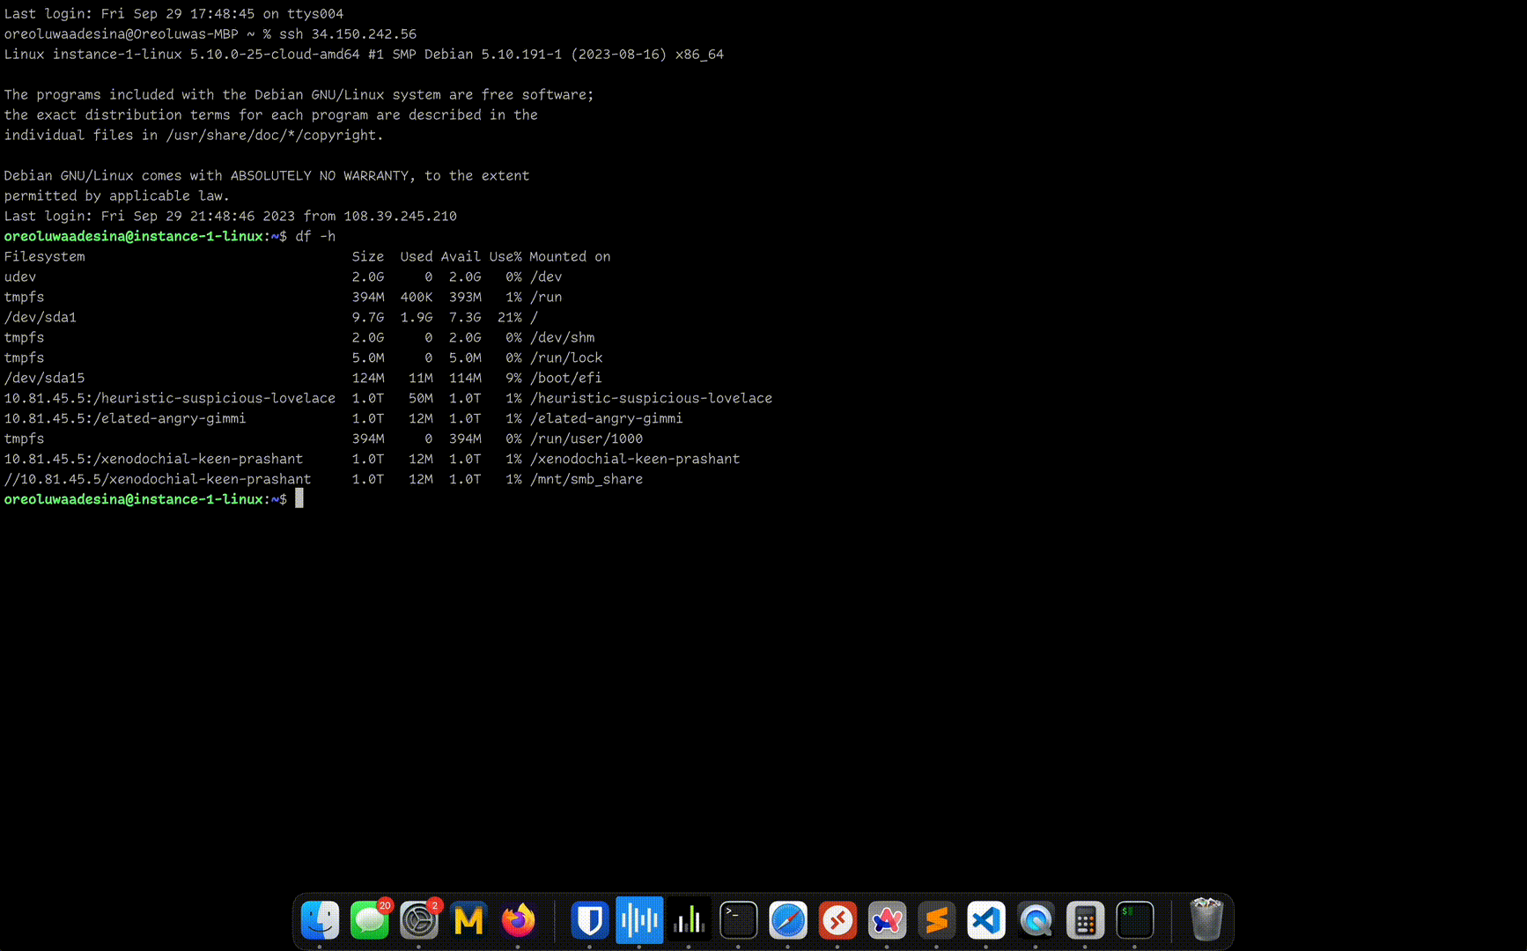Launch Firefox from the dock
The image size is (1527, 951).
pyautogui.click(x=518, y=921)
